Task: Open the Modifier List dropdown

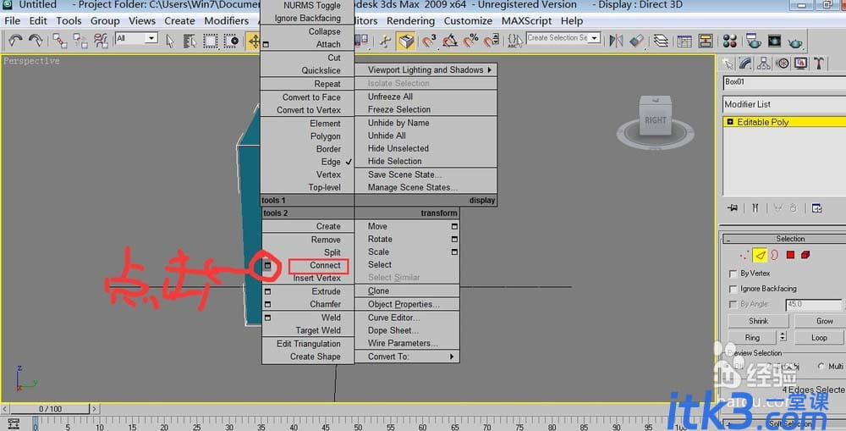Action: point(784,104)
